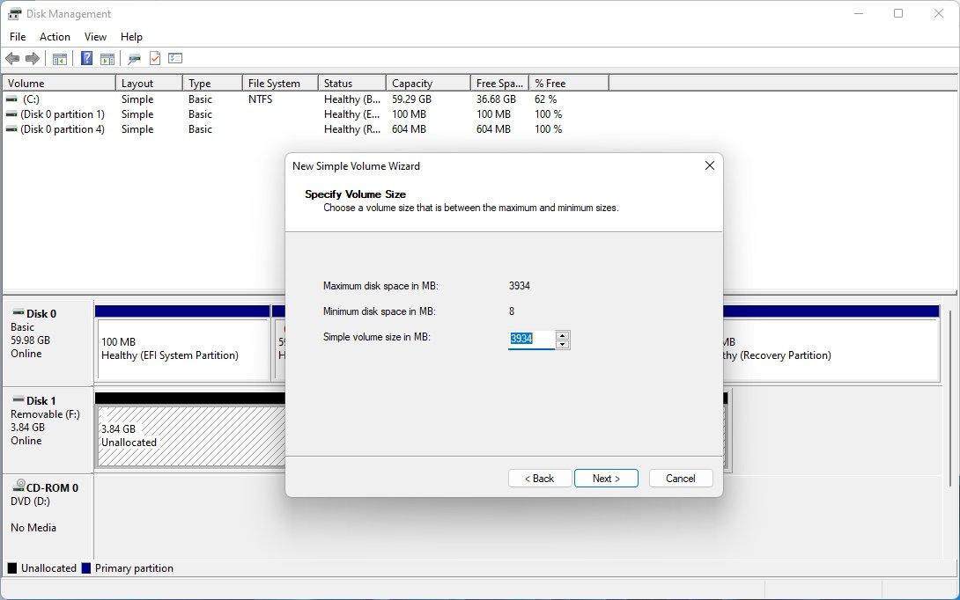Sort by the Volume column header
960x600 pixels.
pos(59,84)
